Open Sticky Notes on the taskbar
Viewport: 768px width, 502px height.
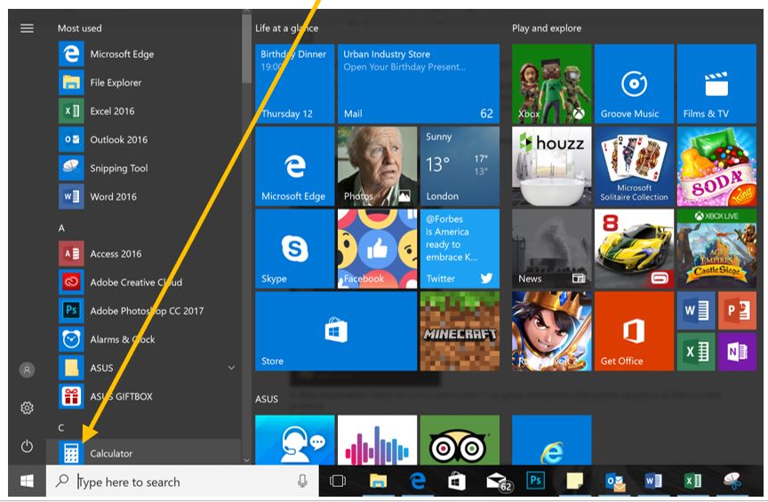click(x=574, y=482)
